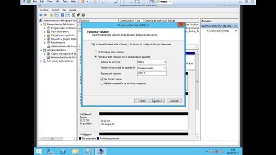Click the Visor de eventos icon

49,31
